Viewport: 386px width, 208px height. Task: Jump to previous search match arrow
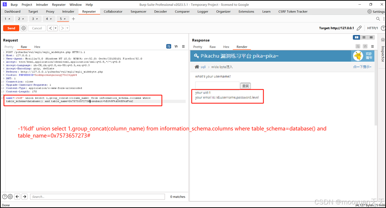coord(17,197)
